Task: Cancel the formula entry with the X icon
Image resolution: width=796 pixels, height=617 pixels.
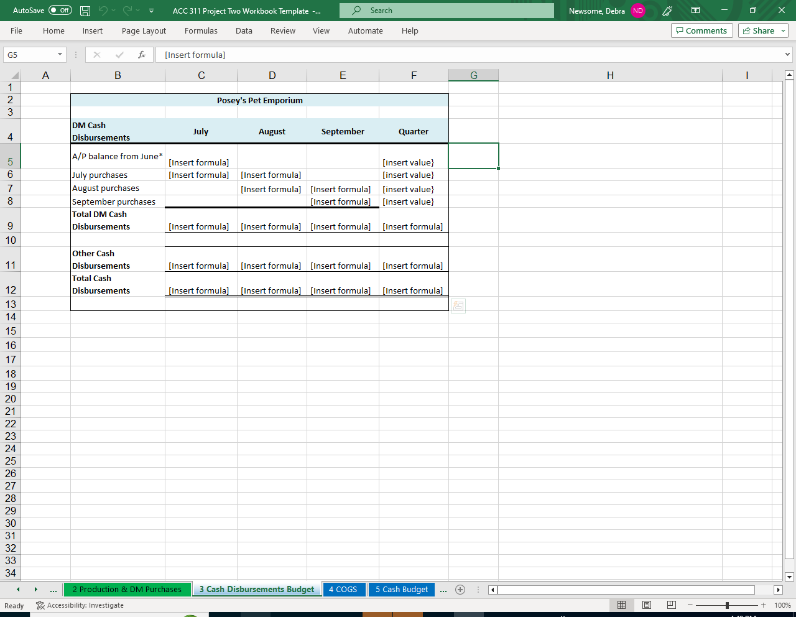Action: tap(97, 55)
